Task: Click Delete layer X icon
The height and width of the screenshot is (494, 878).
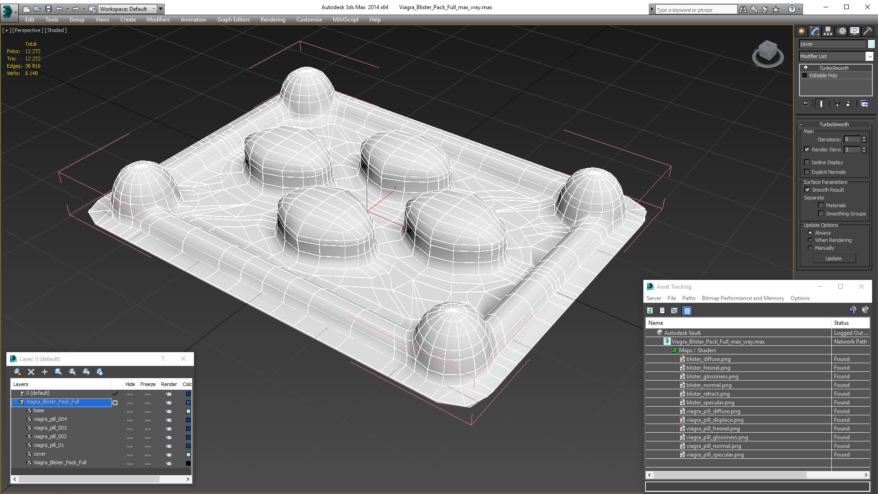Action: click(31, 372)
